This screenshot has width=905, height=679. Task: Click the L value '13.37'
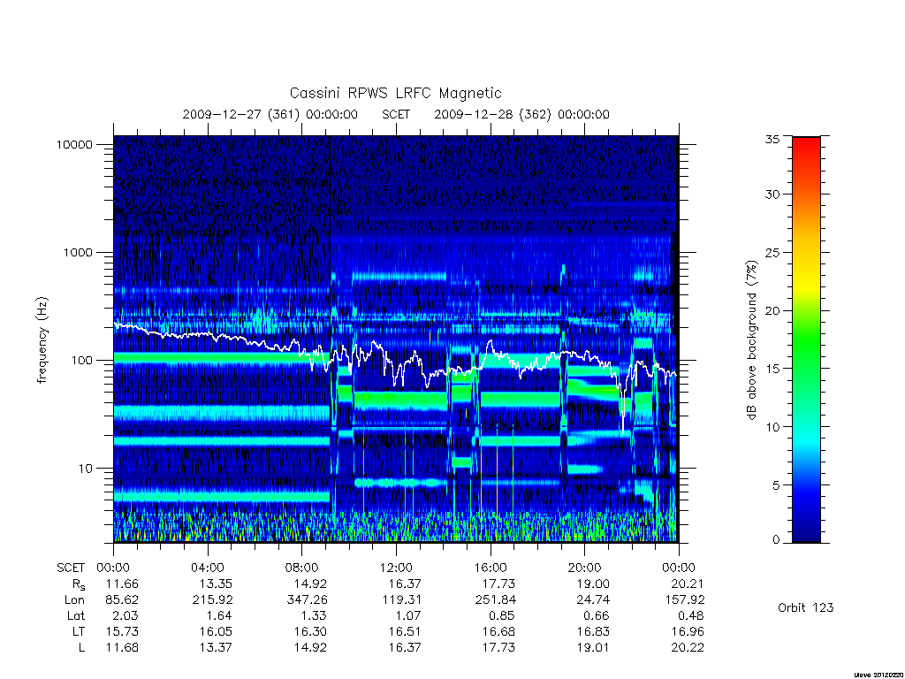tap(216, 647)
